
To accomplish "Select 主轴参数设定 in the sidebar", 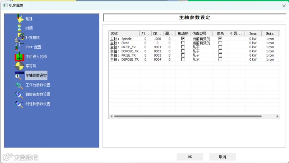I will point(36,75).
